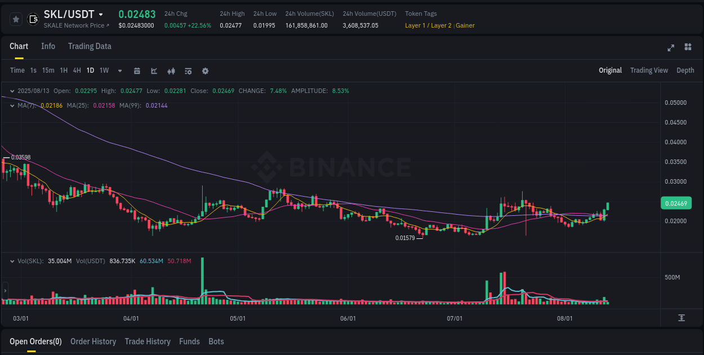Open the order display options icon
This screenshot has width=704, height=355.
[x=188, y=70]
